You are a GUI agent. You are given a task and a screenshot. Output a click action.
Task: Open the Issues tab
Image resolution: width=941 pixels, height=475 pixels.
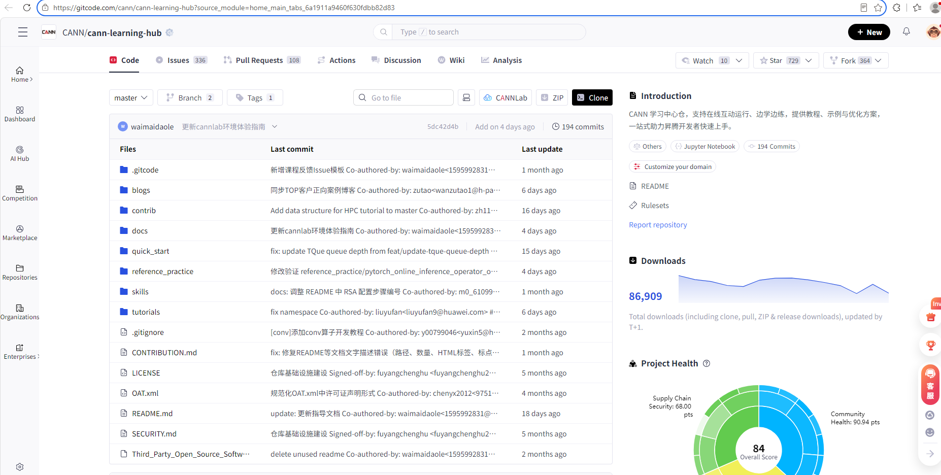[x=181, y=60]
